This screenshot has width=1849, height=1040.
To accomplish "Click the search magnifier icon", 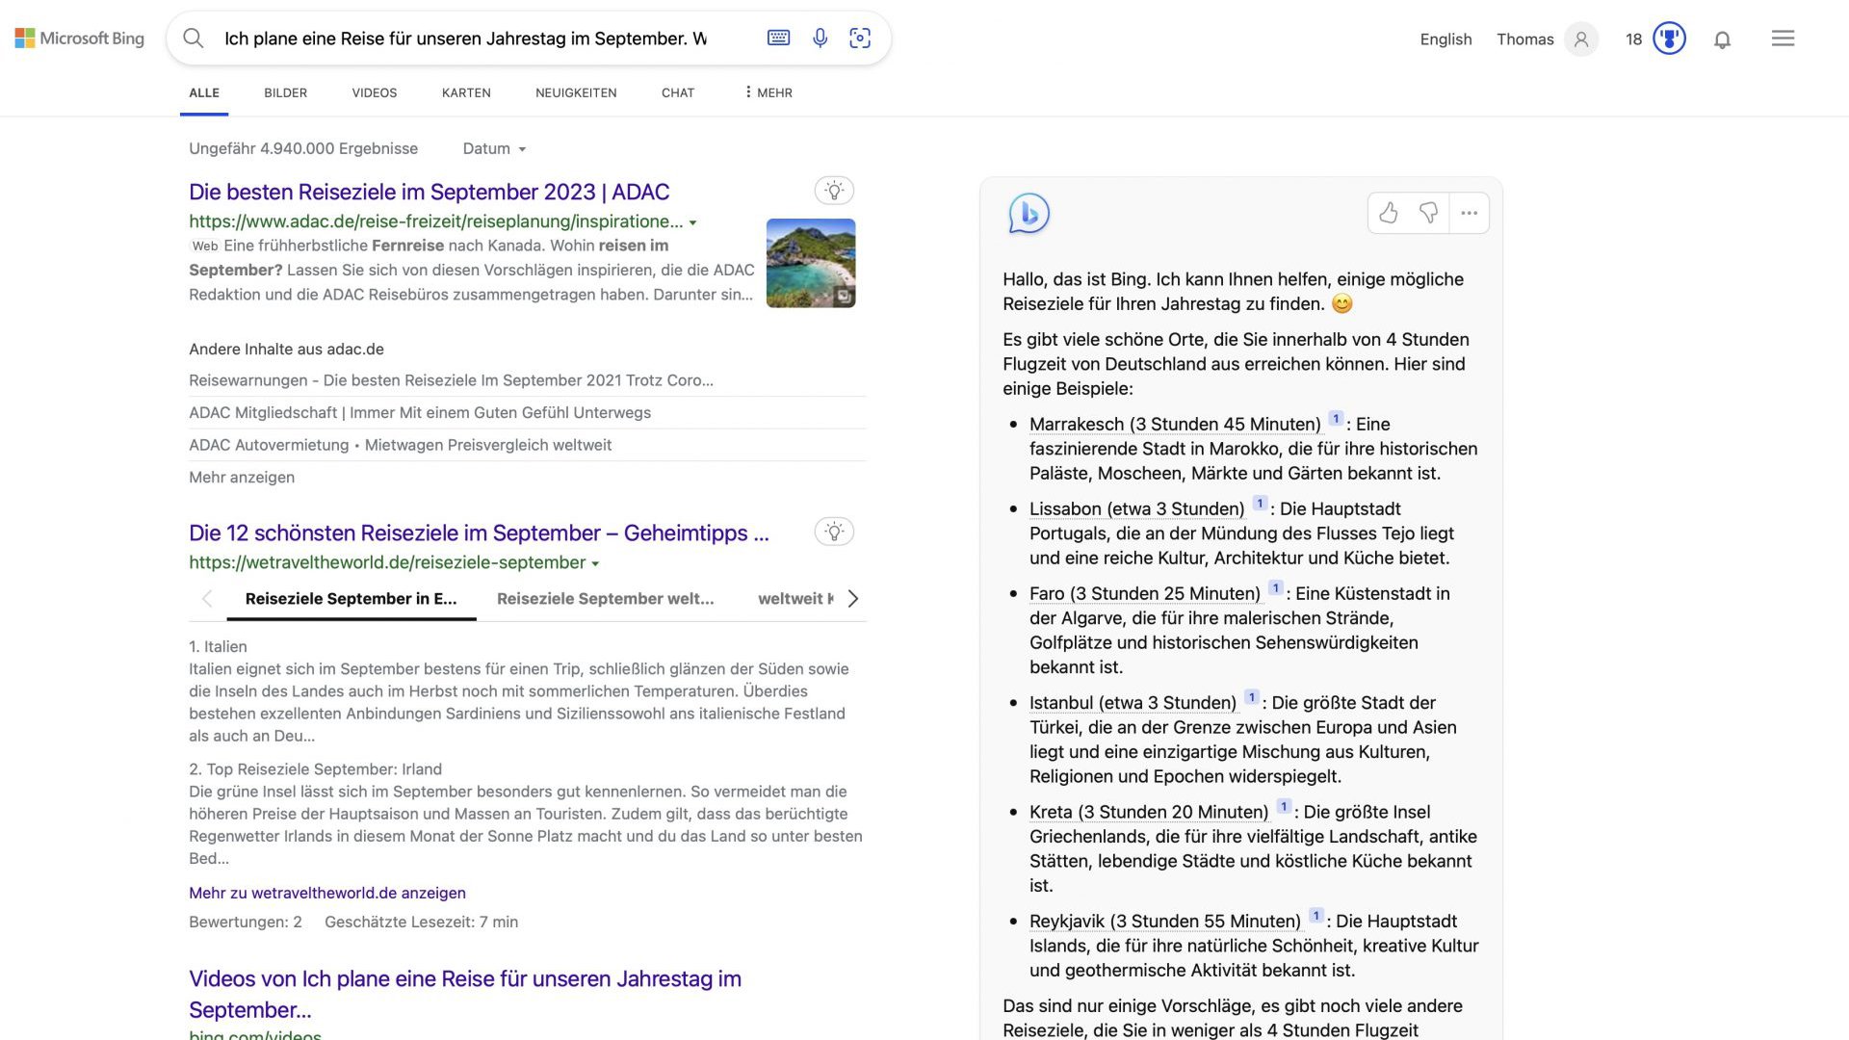I will tap(194, 39).
